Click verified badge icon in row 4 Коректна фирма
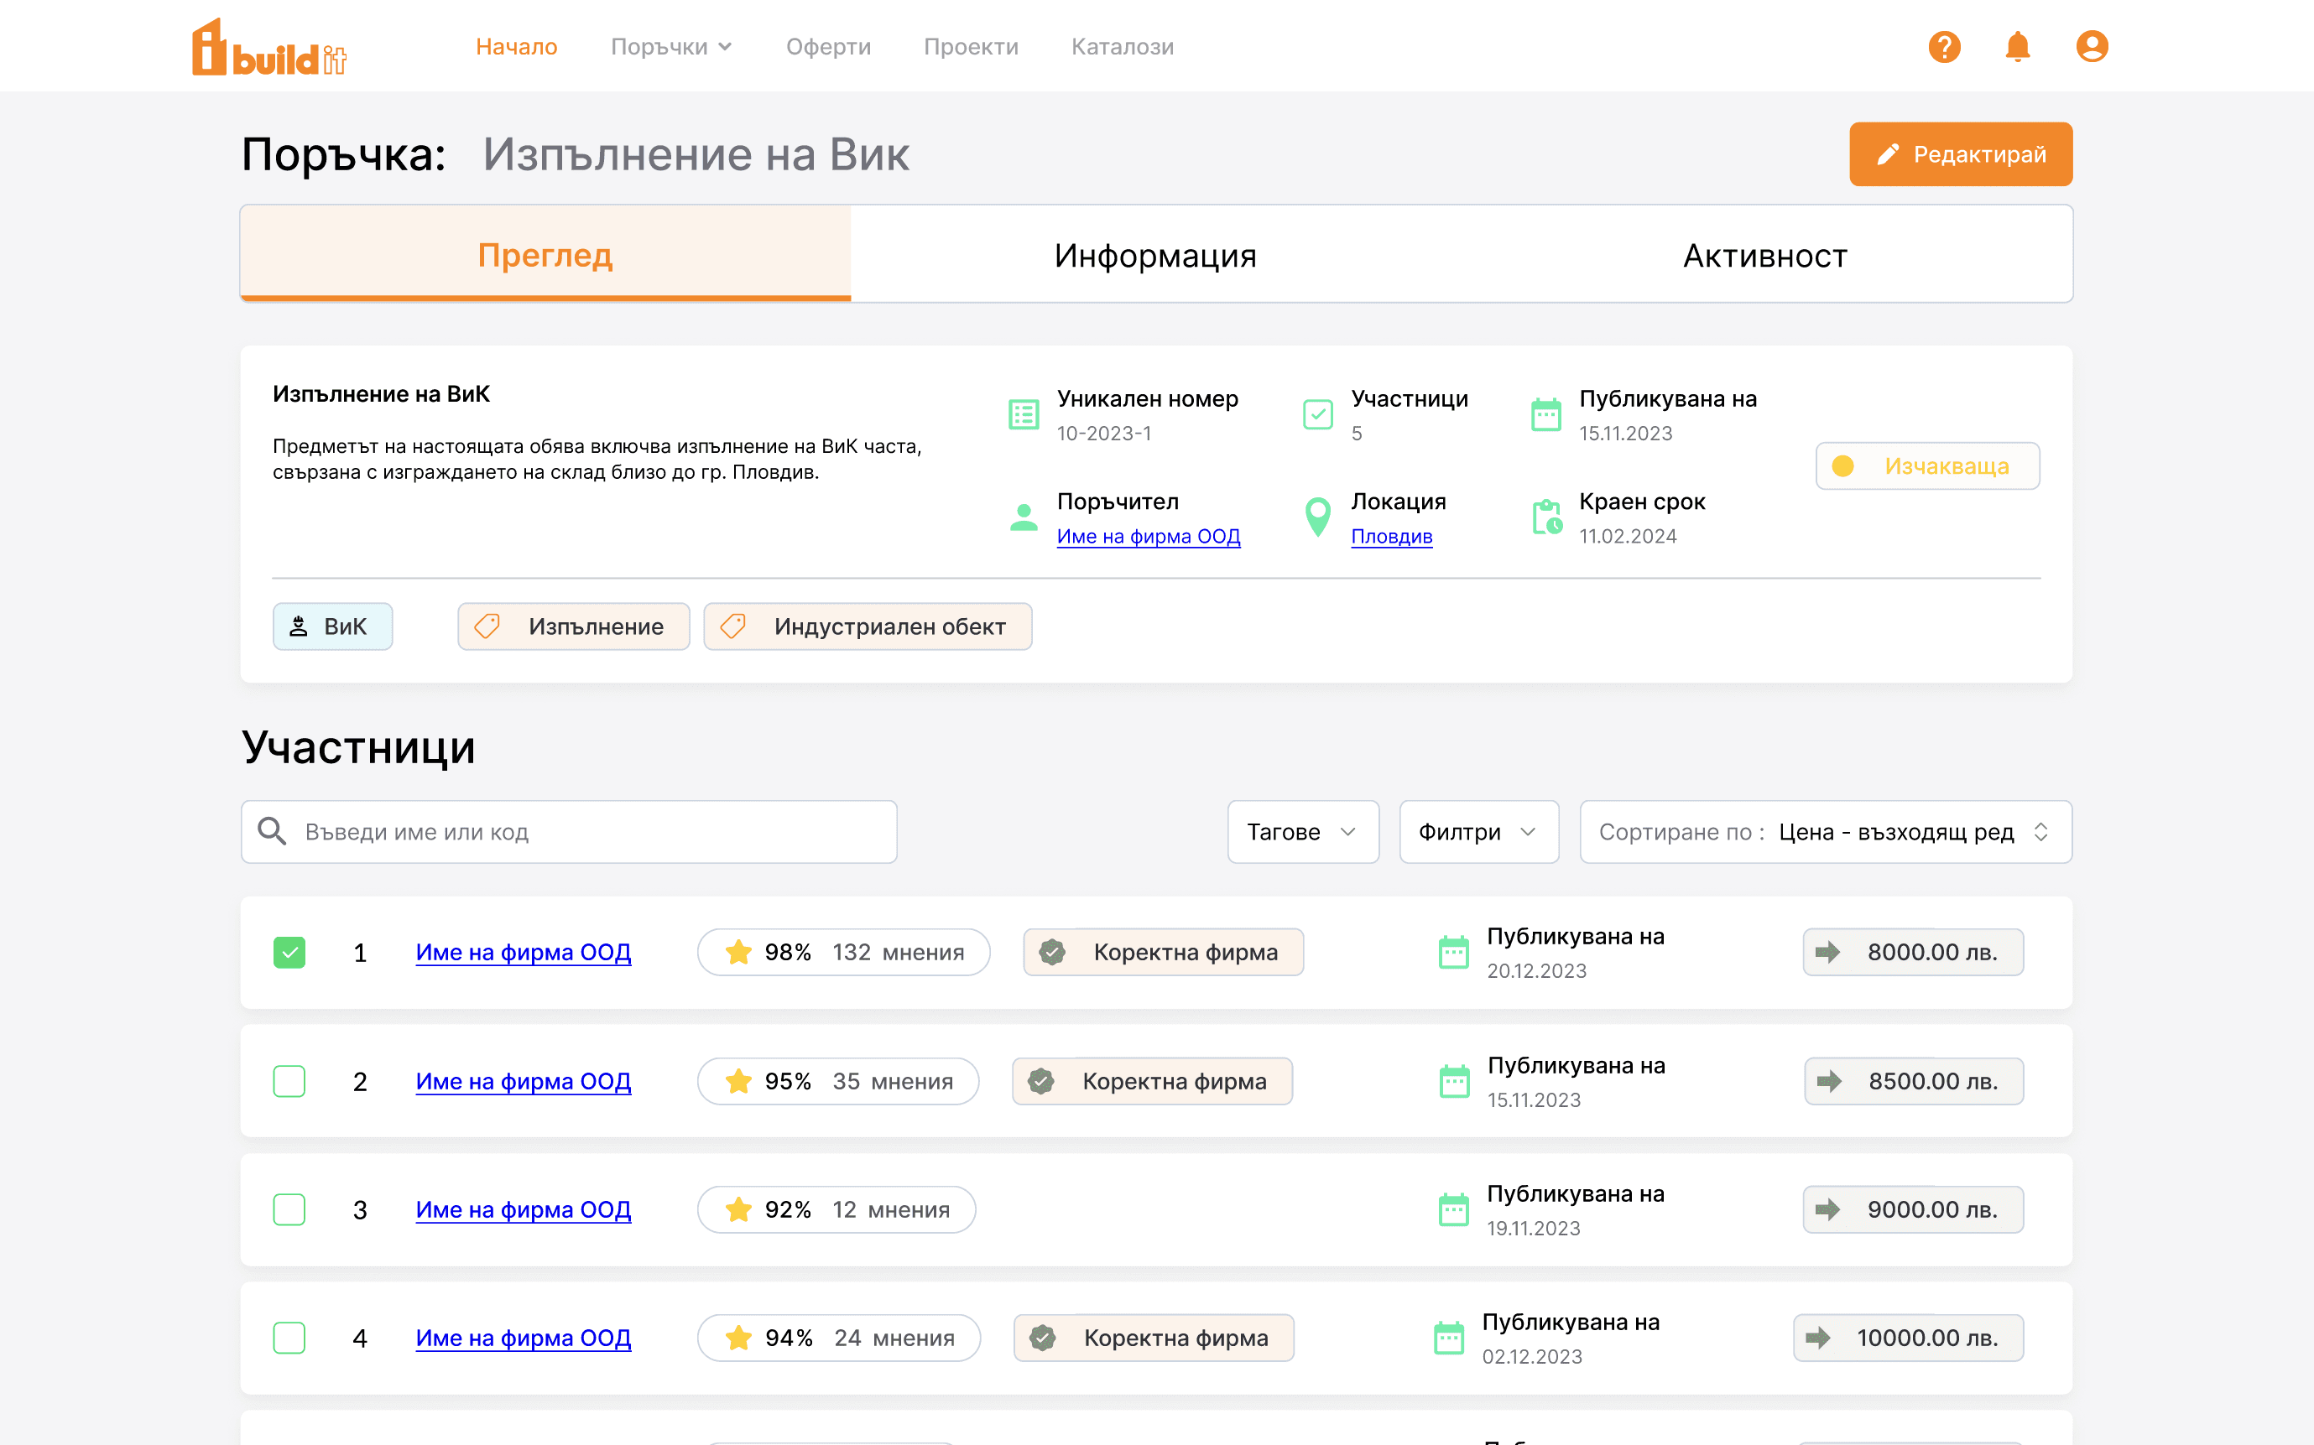 coord(1043,1338)
